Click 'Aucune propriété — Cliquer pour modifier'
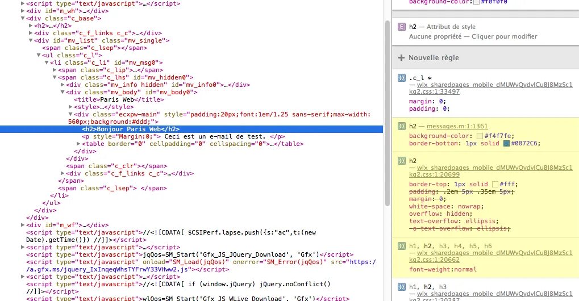 tap(473, 36)
